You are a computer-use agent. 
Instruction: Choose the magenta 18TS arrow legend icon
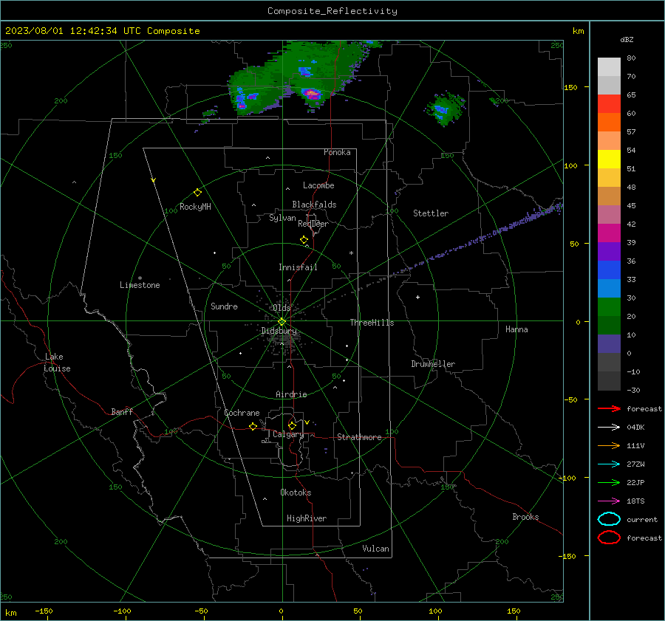[609, 501]
